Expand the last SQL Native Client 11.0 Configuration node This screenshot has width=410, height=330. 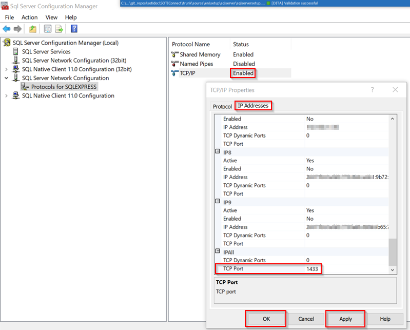tap(6, 95)
